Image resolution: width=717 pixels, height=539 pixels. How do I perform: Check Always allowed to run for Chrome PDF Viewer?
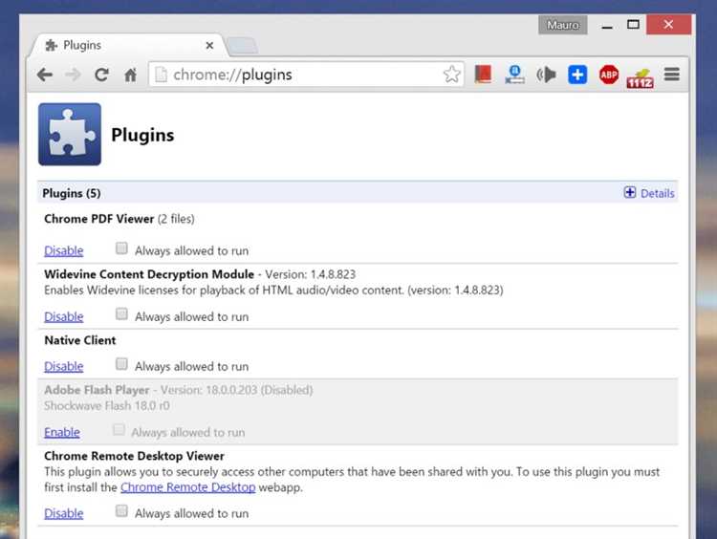tap(121, 248)
